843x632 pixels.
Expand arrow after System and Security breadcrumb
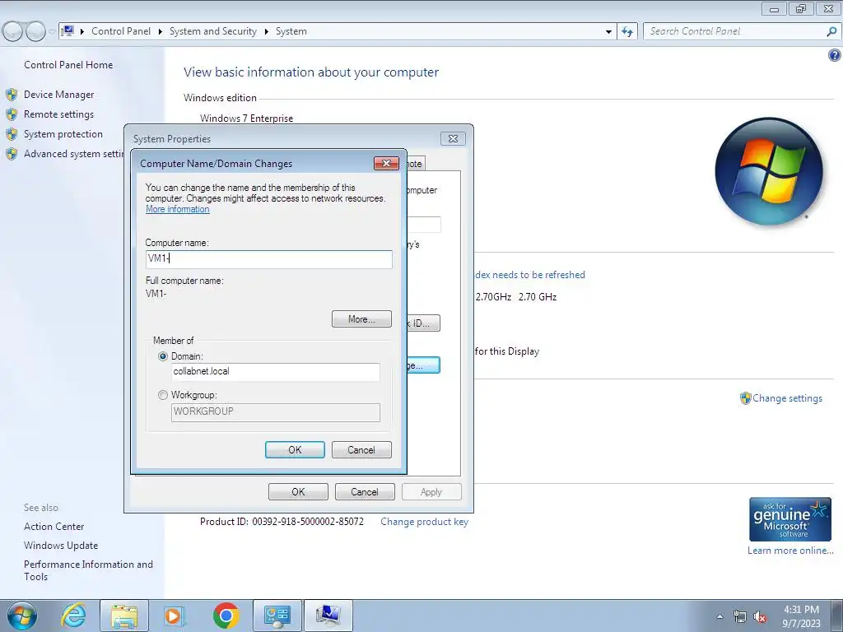[x=266, y=32]
